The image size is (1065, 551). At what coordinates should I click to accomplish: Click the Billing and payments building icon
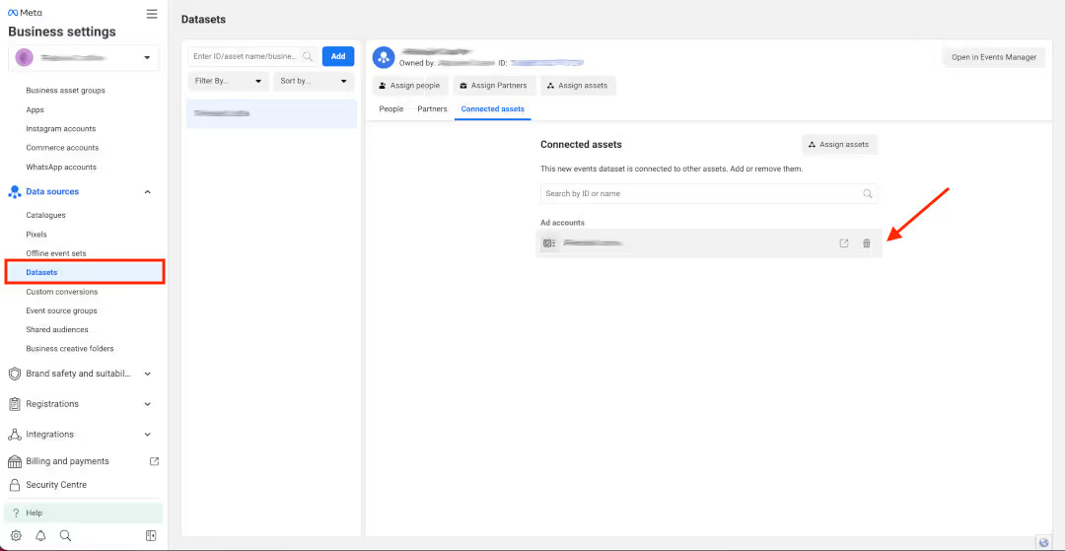click(14, 461)
